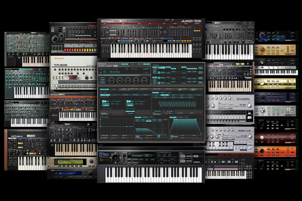
Task: Click the Bass Line label on the TB-303
Action: pyautogui.click(x=244, y=131)
